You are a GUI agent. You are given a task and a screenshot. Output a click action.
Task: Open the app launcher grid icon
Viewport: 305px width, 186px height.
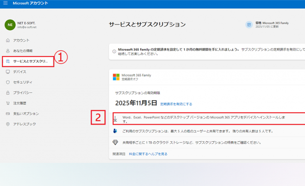6,3
